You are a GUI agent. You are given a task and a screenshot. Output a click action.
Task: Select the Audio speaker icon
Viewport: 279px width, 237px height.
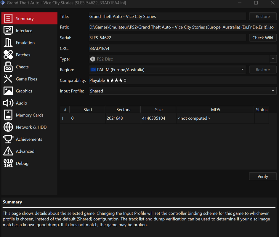pyautogui.click(x=8, y=103)
